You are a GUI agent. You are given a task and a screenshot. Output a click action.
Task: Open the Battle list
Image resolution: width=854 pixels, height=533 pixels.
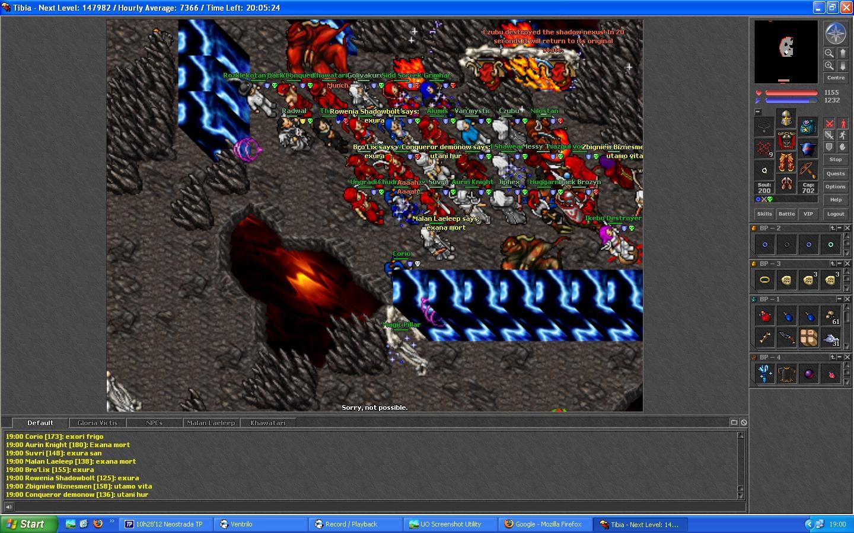pos(787,214)
